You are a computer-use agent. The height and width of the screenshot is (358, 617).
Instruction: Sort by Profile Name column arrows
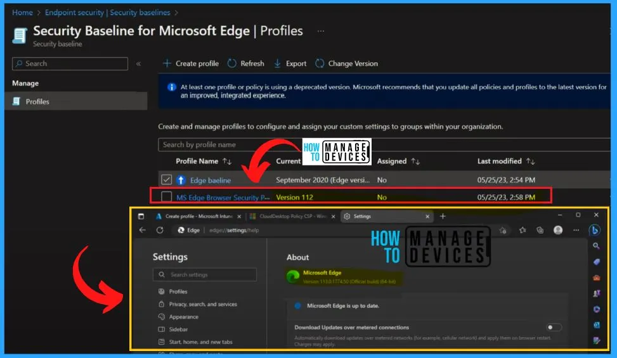(x=227, y=161)
